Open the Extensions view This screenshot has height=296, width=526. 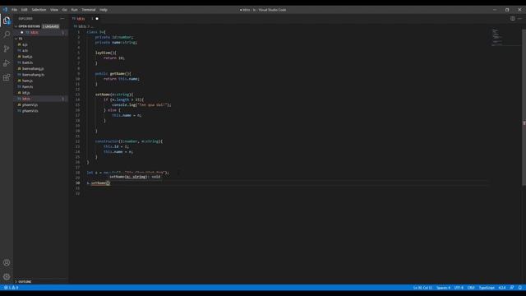(7, 78)
